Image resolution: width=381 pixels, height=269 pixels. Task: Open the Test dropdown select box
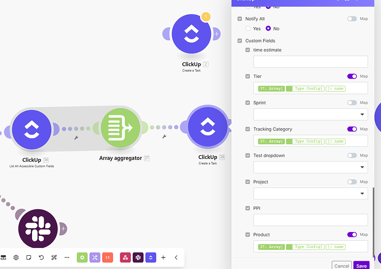310,167
